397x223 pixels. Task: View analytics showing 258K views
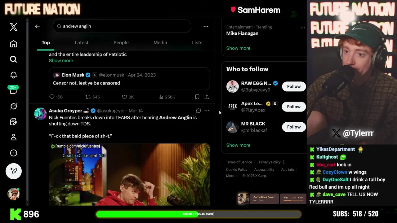click(x=167, y=97)
